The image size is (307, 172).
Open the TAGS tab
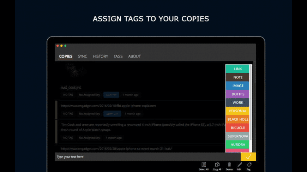pyautogui.click(x=118, y=56)
